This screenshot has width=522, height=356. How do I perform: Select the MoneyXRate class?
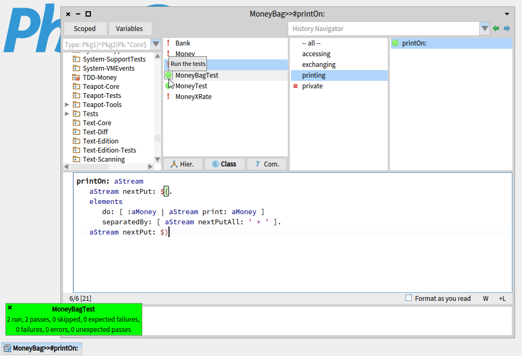pyautogui.click(x=226, y=97)
